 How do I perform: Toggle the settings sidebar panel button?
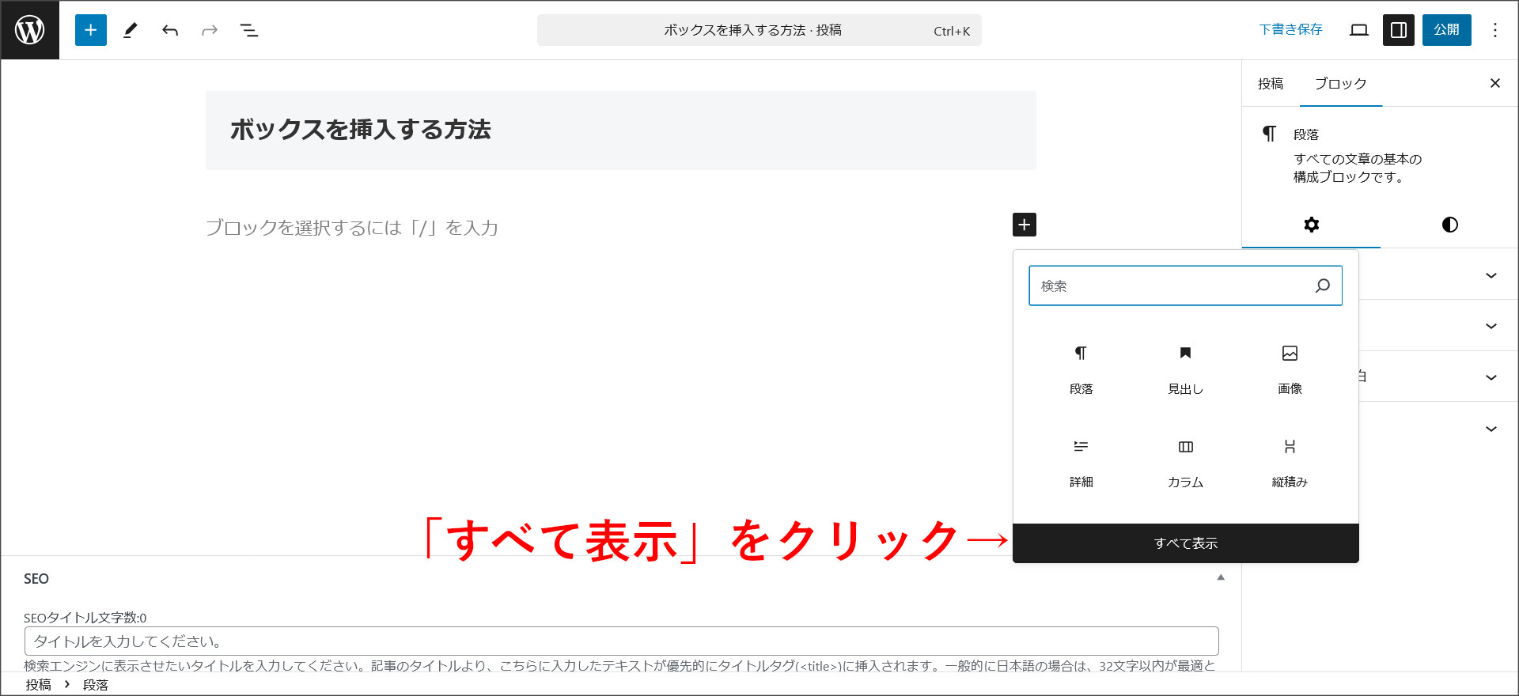(1398, 30)
